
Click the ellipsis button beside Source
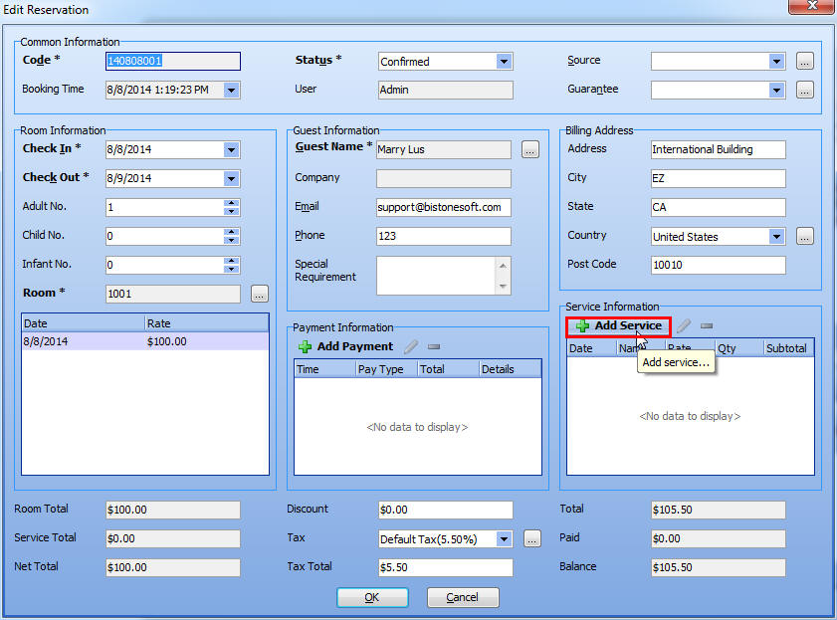pos(804,61)
